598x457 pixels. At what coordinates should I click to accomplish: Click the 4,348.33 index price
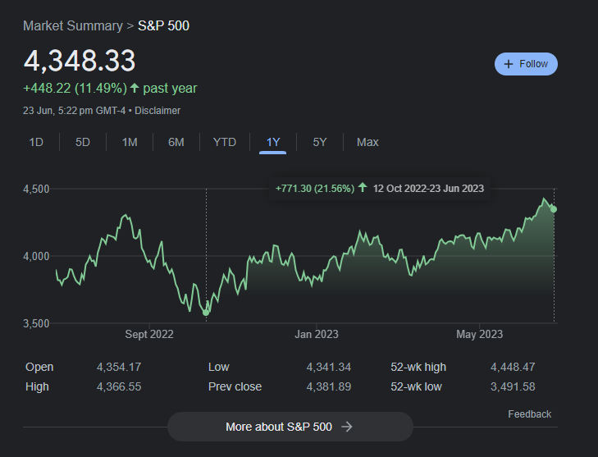coord(80,61)
